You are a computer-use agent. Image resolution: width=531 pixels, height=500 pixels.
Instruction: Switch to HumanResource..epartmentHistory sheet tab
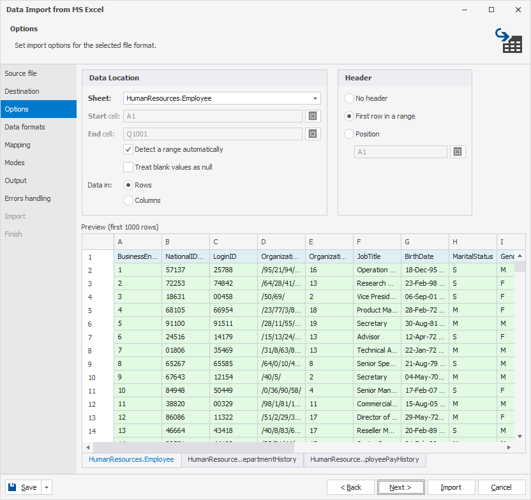pos(242,459)
